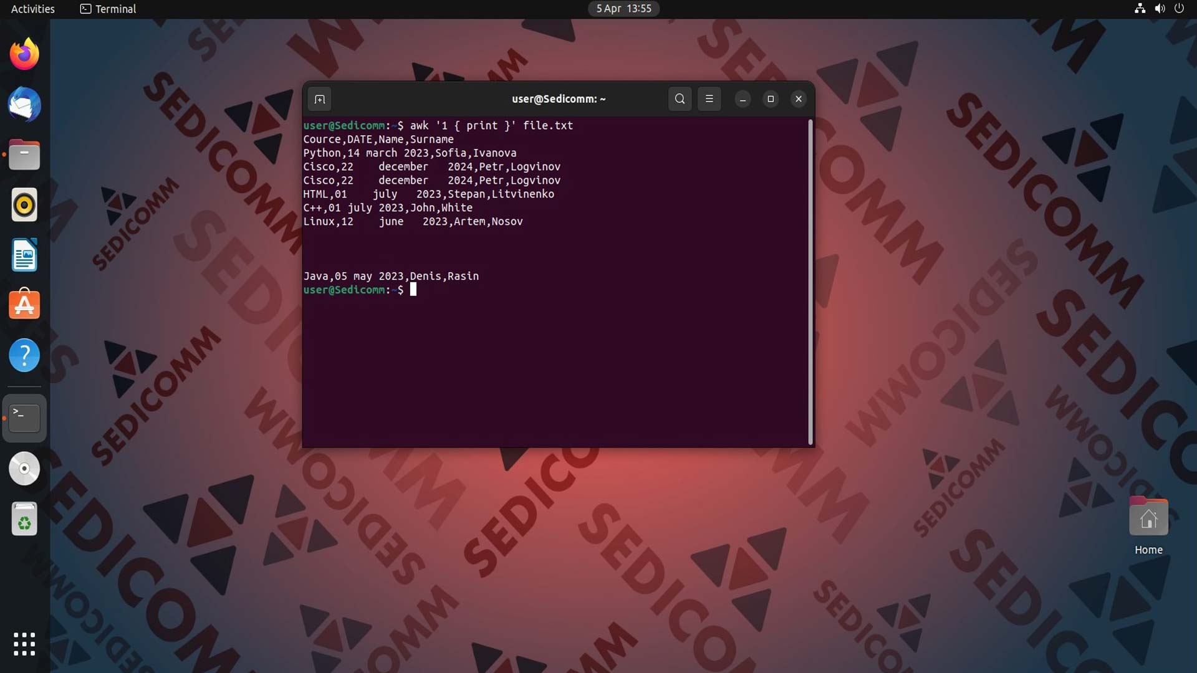Click the Linux Artem Nosov line
1197x673 pixels.
[413, 221]
